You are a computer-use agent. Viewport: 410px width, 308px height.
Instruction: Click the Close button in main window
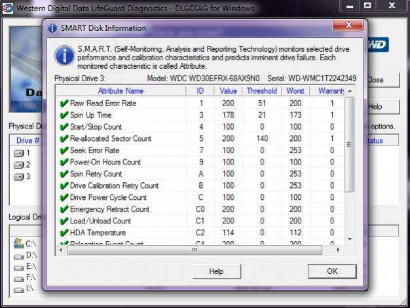coord(383,80)
